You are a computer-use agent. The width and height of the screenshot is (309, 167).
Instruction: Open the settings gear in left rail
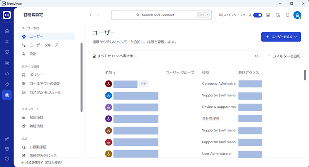7,149
